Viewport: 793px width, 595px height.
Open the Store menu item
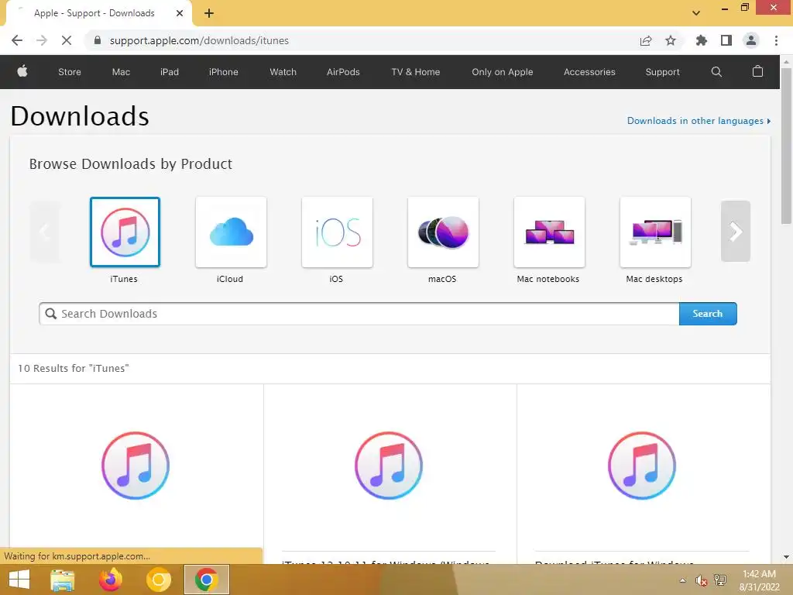pyautogui.click(x=70, y=72)
